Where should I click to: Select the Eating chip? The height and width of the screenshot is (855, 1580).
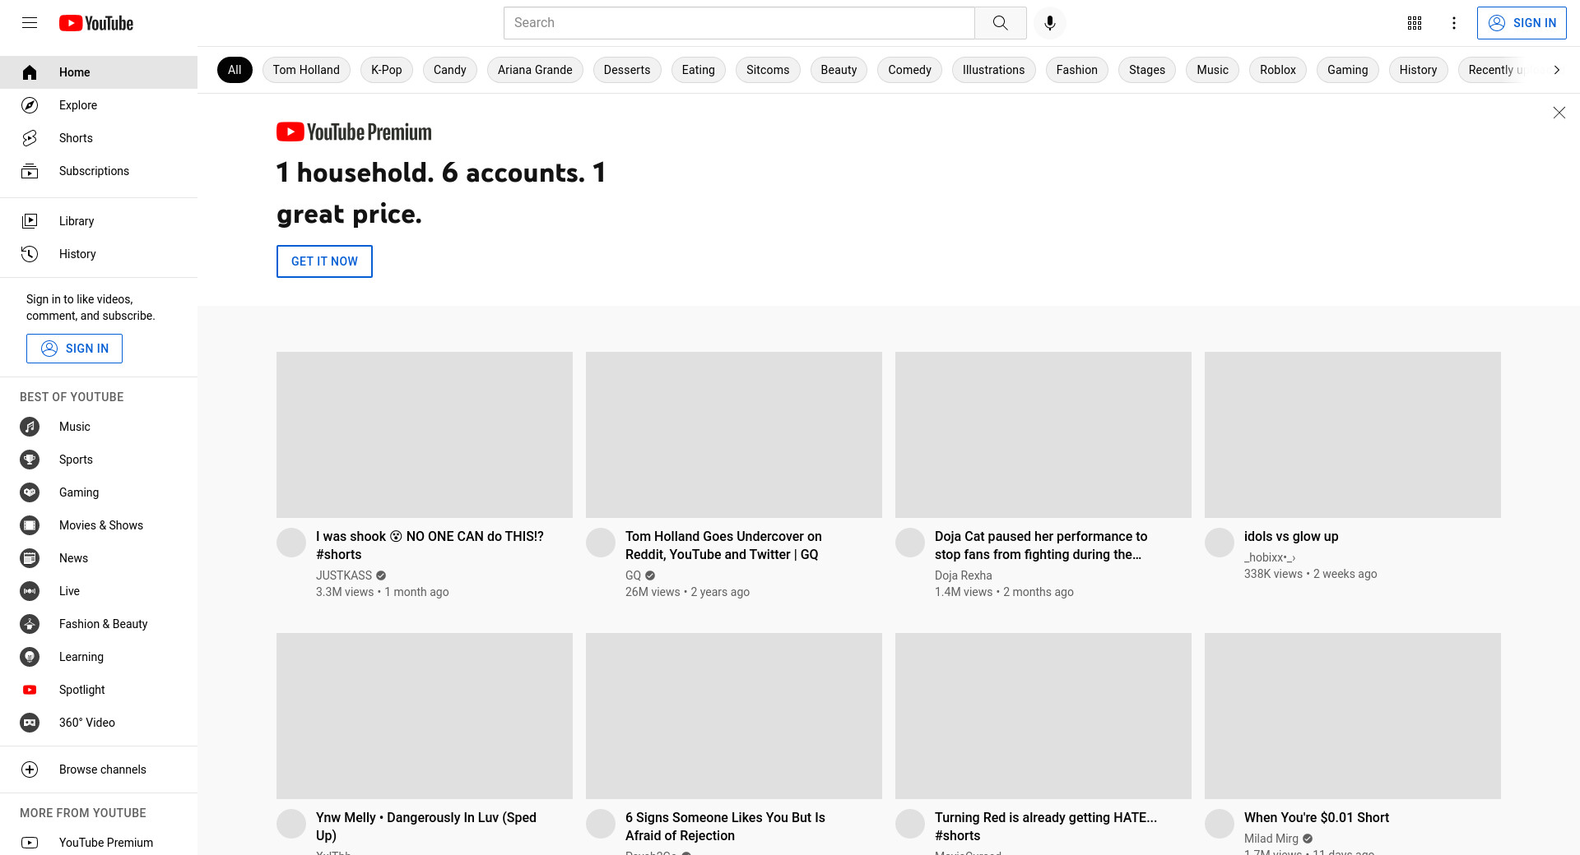point(699,70)
